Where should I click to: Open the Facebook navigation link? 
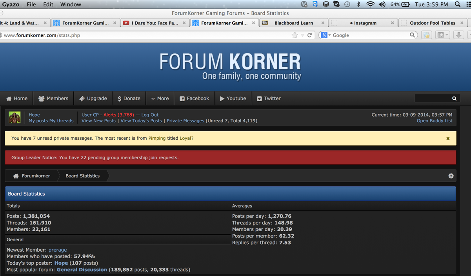click(x=195, y=99)
